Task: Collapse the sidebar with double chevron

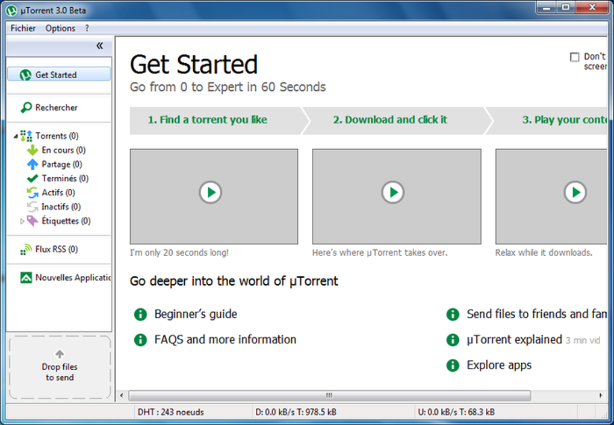Action: (x=100, y=46)
